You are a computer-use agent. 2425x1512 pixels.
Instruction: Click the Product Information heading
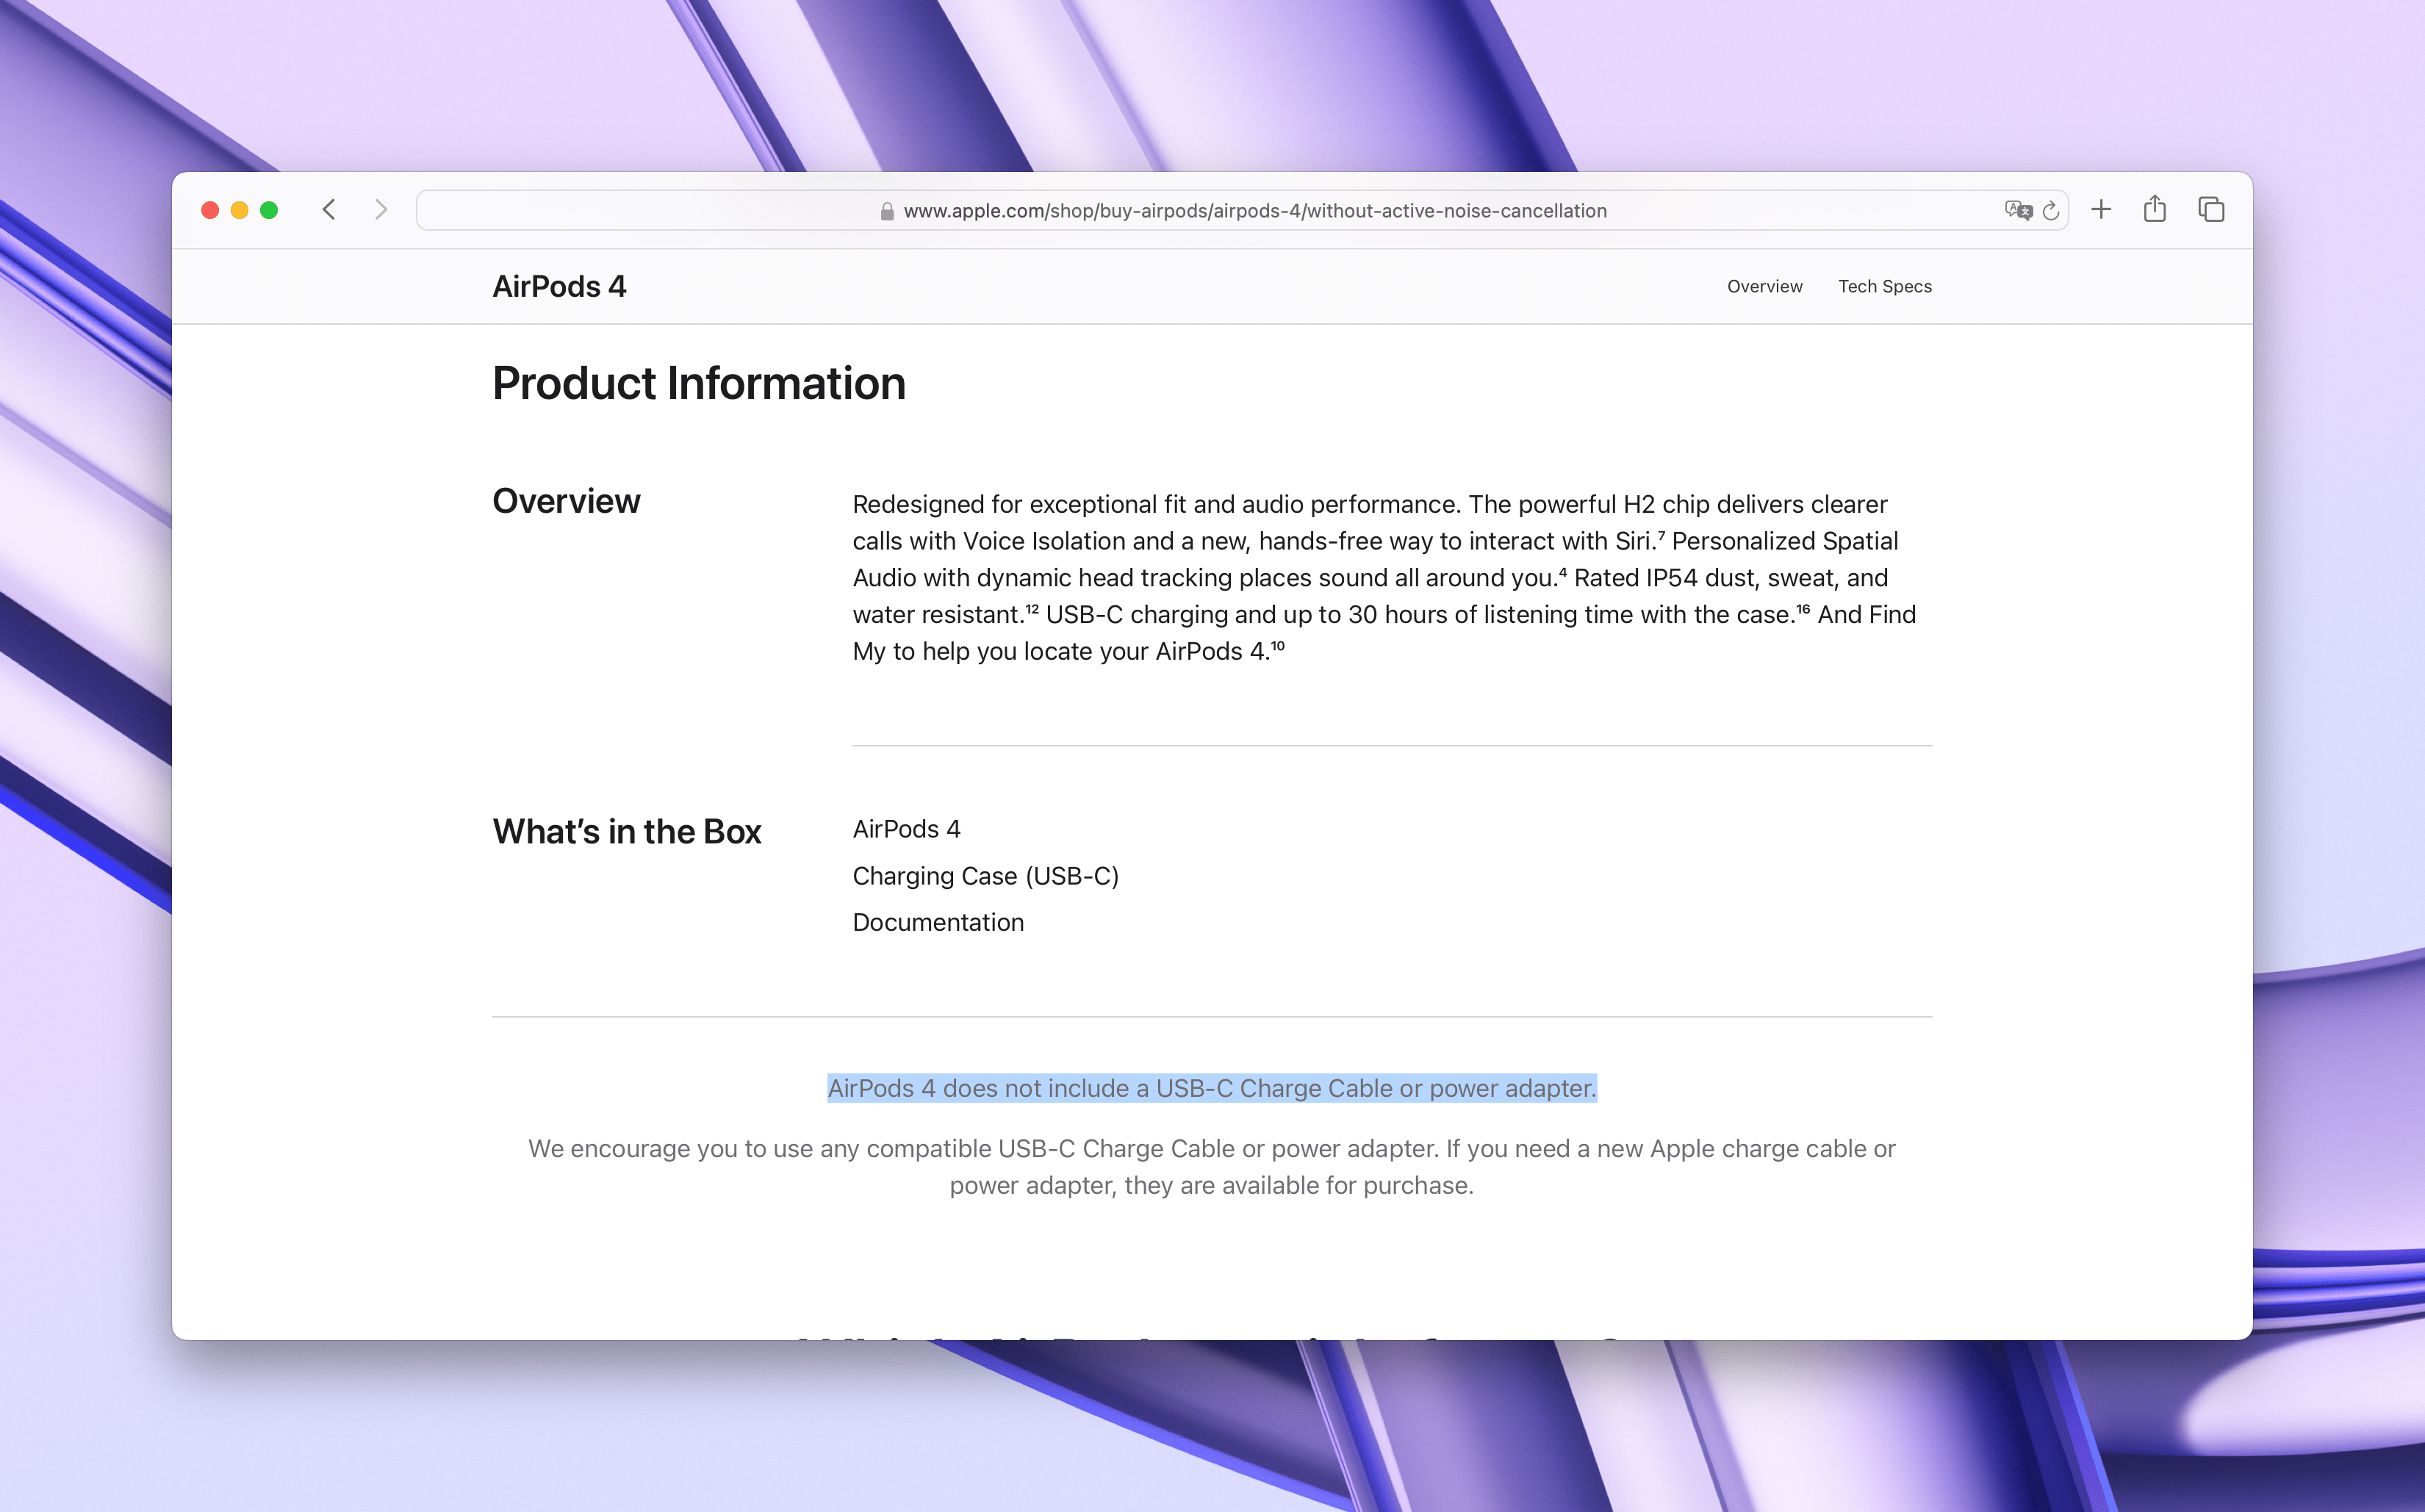tap(699, 383)
